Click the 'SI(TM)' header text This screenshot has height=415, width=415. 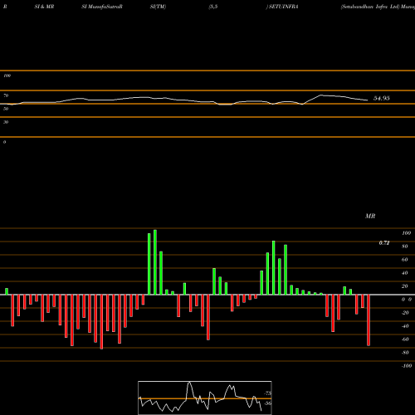click(158, 7)
